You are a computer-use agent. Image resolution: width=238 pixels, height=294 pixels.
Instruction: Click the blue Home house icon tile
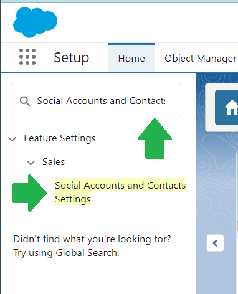(227, 107)
